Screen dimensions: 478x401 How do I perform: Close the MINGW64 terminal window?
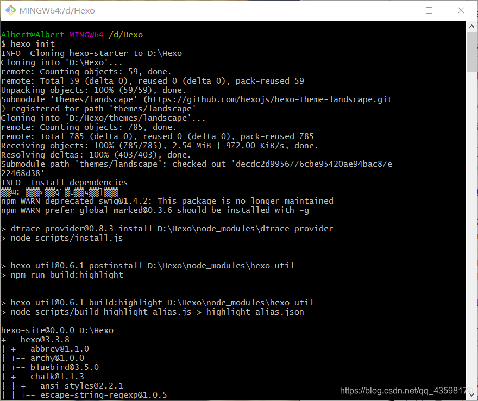(461, 10)
